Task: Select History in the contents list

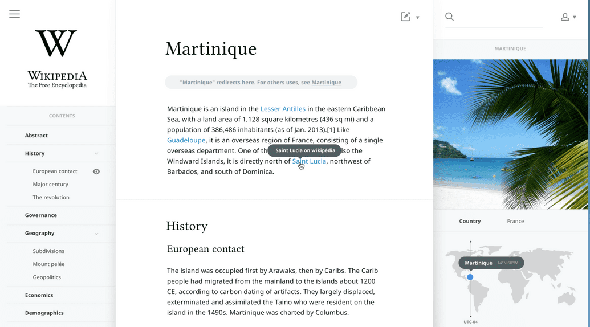Action: (35, 153)
